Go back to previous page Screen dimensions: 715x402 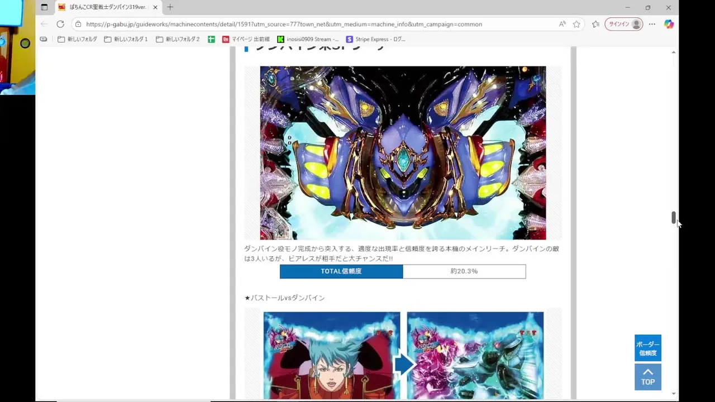[x=44, y=24]
